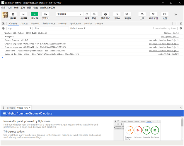Click 'Create unpacker 064d7873b' log line
The height and width of the screenshot is (146, 184).
point(35,44)
